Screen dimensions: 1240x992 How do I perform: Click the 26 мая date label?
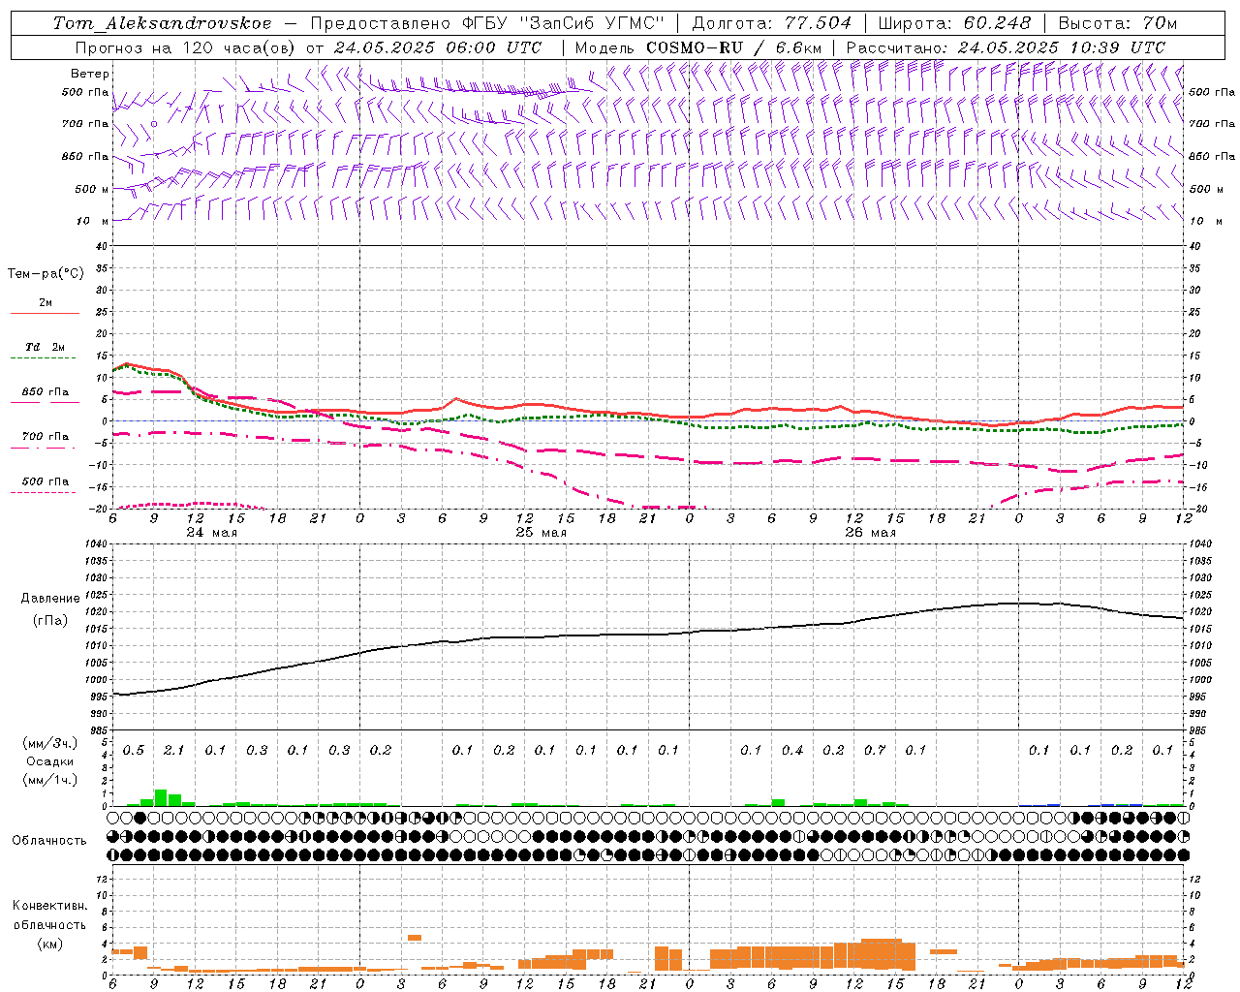[x=871, y=533]
